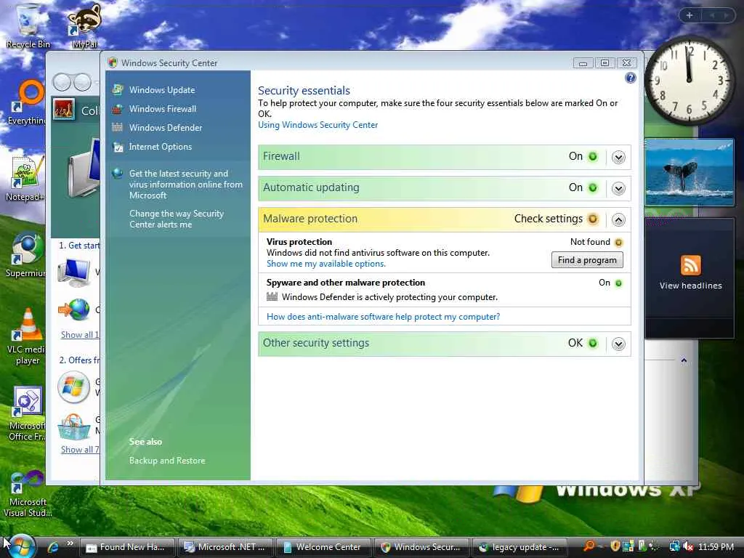Viewport: 744px width, 558px height.
Task: Open Change the way Security Center alerts me
Action: point(177,219)
